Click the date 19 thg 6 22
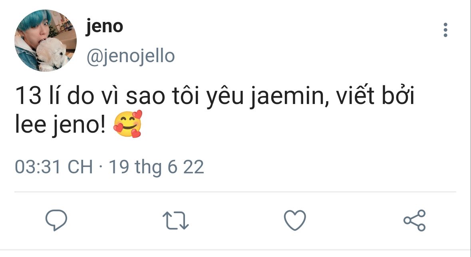The width and height of the screenshot is (471, 257). coord(156,167)
